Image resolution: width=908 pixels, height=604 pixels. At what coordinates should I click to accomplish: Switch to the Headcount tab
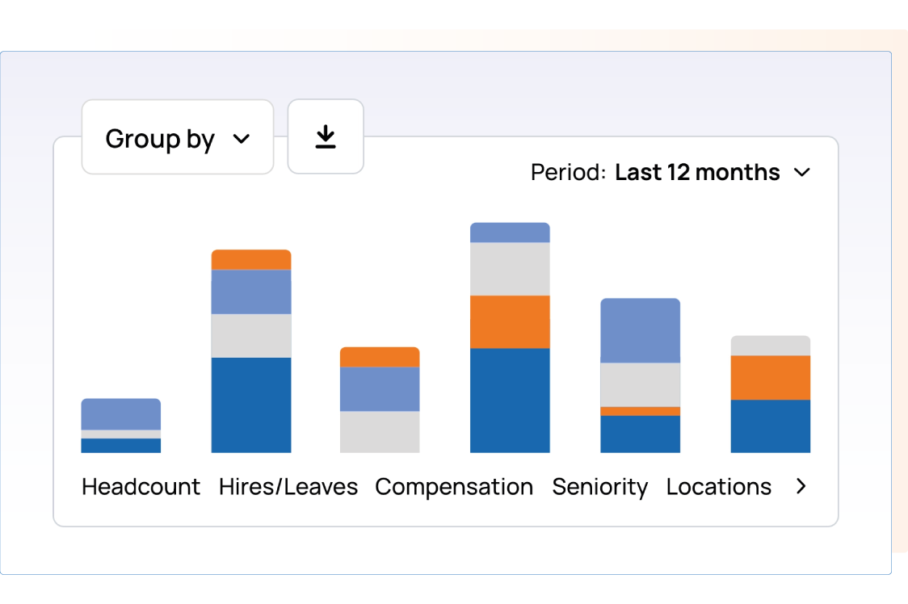click(141, 487)
